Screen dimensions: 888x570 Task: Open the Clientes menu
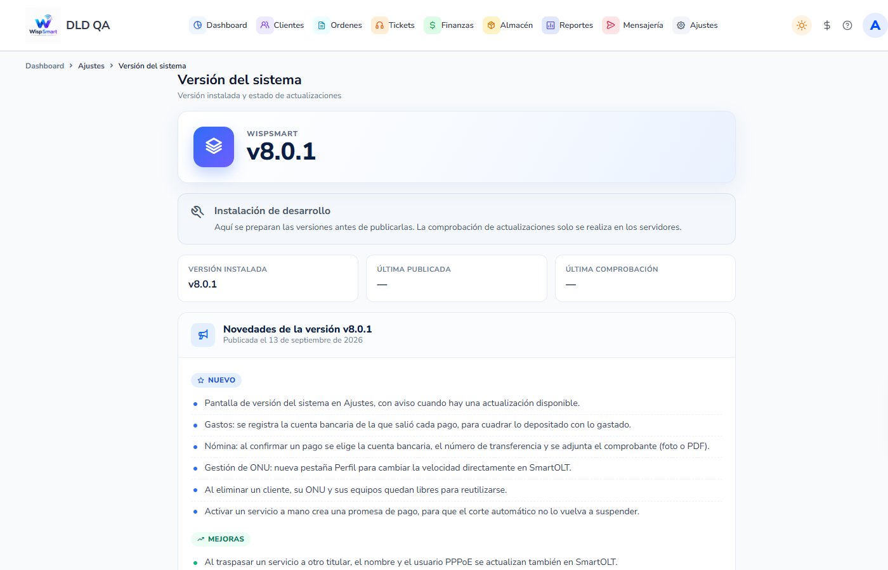[x=280, y=25]
